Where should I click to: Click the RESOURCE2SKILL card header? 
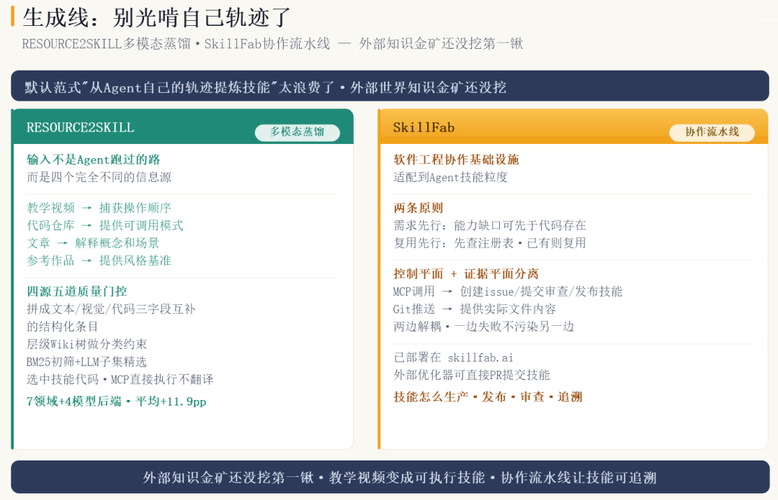tap(182, 127)
